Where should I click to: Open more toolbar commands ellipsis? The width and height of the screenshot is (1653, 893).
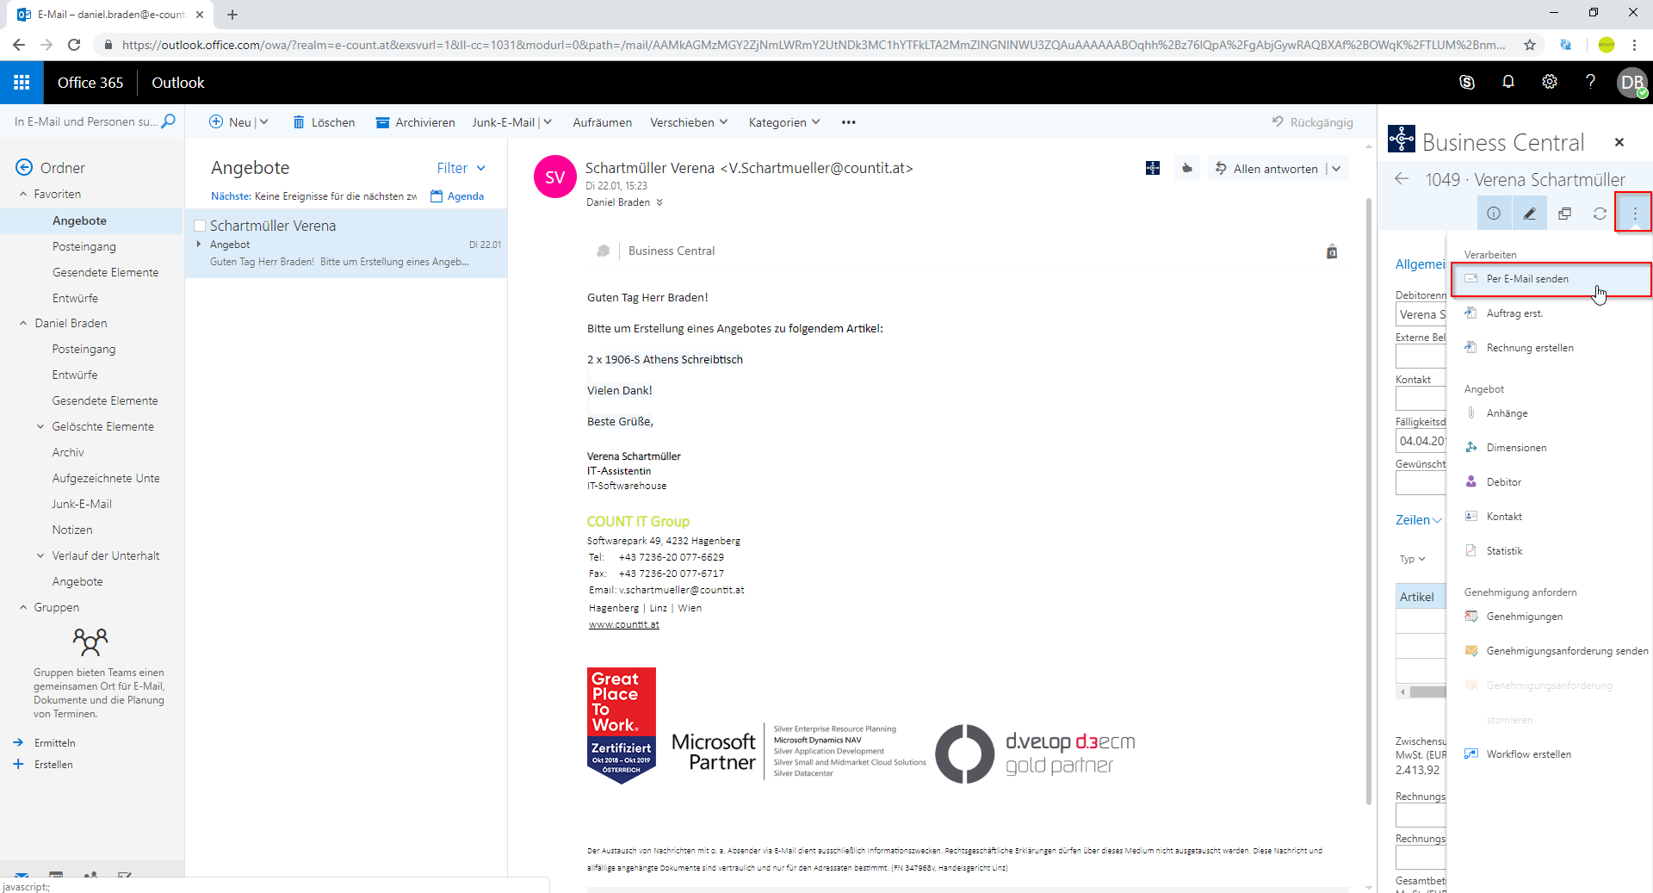(x=848, y=122)
